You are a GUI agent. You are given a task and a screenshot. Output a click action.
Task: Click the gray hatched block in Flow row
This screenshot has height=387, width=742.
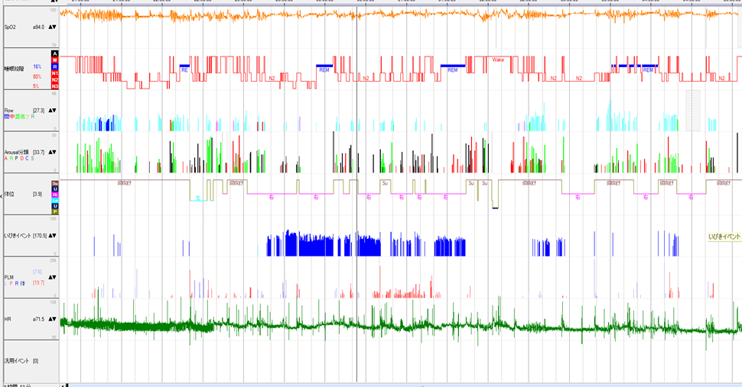(692, 111)
